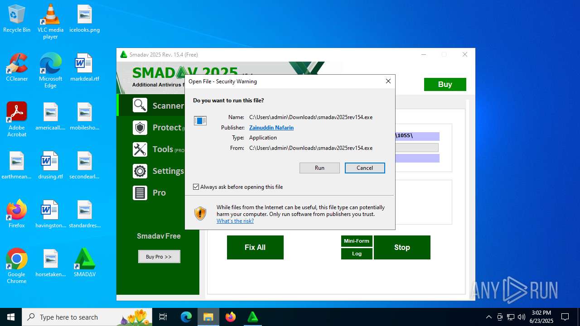Open Firefox from the taskbar

(x=230, y=317)
